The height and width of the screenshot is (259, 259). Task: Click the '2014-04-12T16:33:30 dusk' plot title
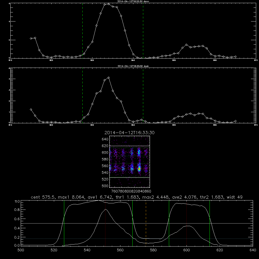coord(133,66)
